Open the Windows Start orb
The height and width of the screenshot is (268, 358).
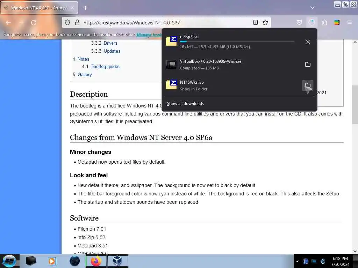pos(9,261)
